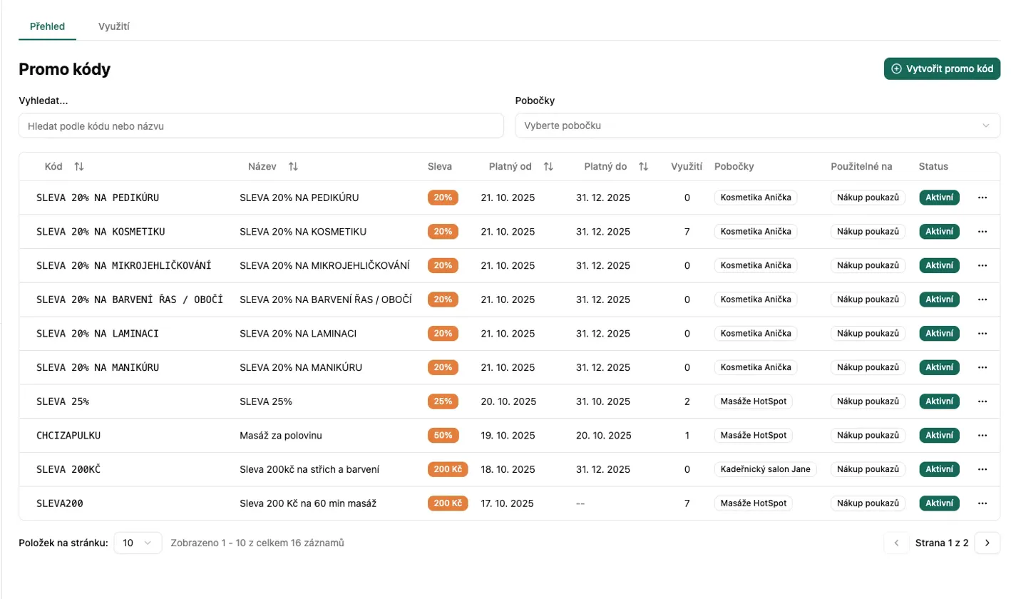Toggle sort order on Platný do column

643,166
